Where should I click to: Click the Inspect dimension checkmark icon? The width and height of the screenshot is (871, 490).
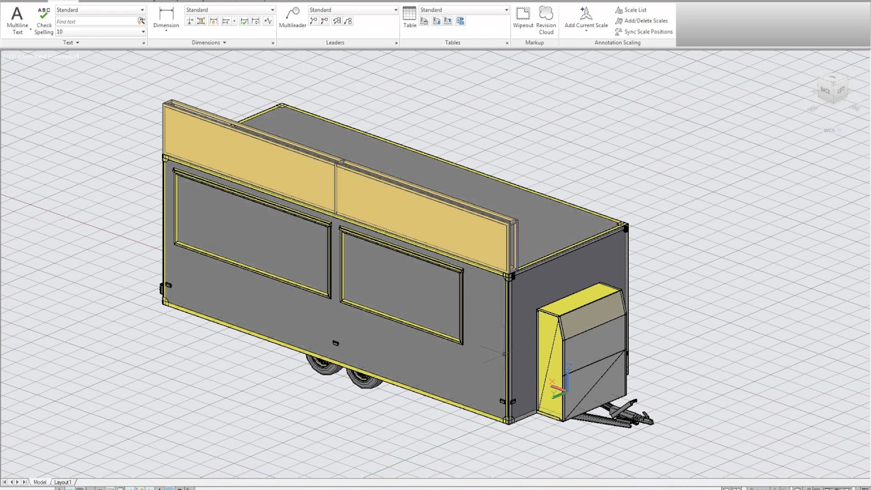[244, 21]
